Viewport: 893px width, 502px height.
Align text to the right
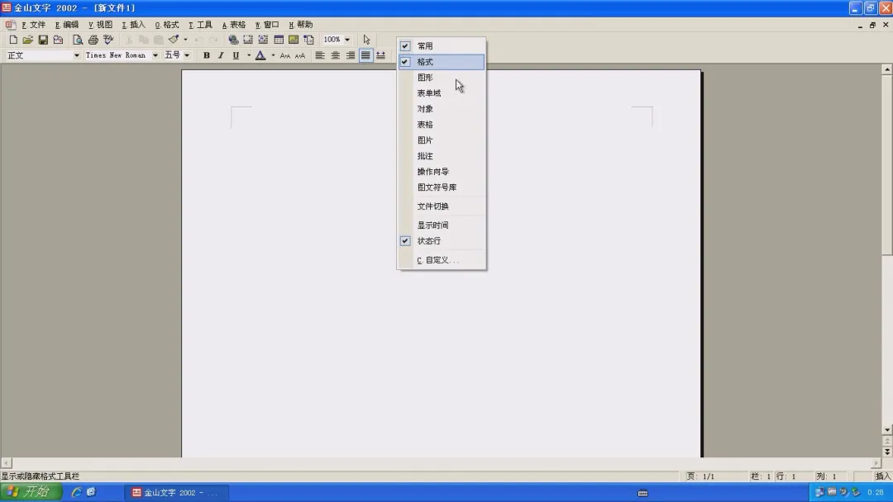[351, 55]
